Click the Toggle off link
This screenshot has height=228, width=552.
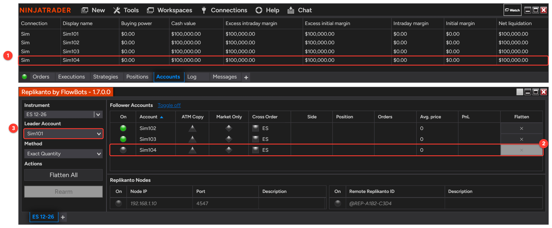pos(169,105)
